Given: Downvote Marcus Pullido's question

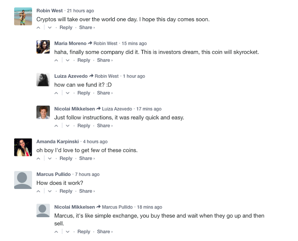Looking at the screenshot, I should (50, 191).
